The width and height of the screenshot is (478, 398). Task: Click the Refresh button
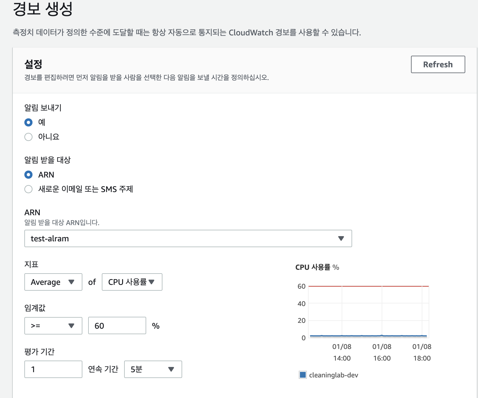coord(438,64)
